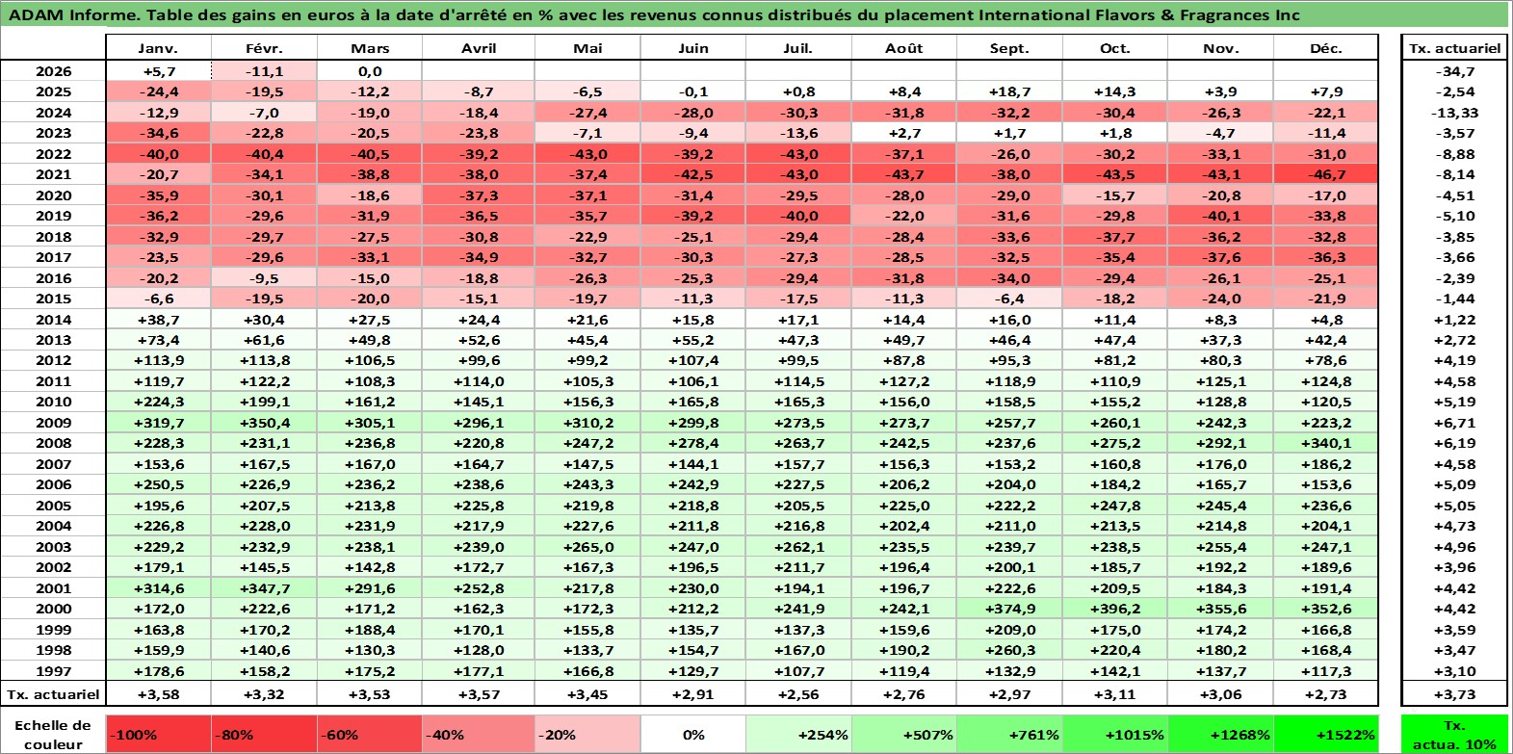Click the 0% color scale cell
This screenshot has height=754, width=1513.
692,734
